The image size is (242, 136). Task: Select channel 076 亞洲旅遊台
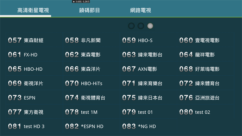coord(206,97)
